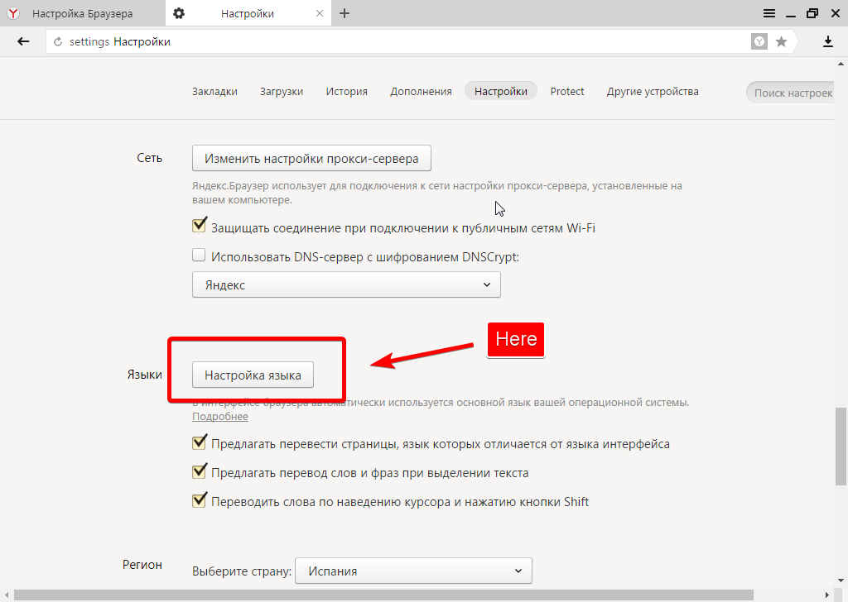Open the Protect section
Screen dimensions: 848x602
(566, 91)
